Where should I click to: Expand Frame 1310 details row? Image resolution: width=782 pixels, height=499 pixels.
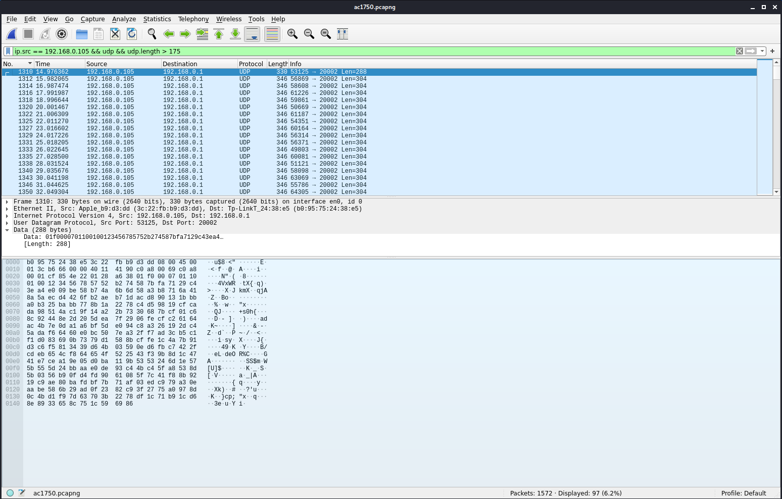coord(7,202)
